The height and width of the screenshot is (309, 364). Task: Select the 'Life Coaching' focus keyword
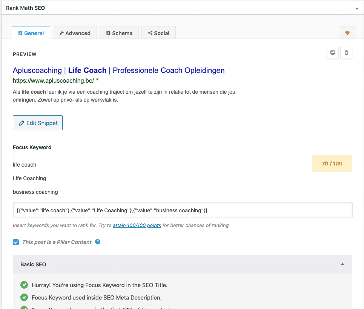click(x=29, y=178)
